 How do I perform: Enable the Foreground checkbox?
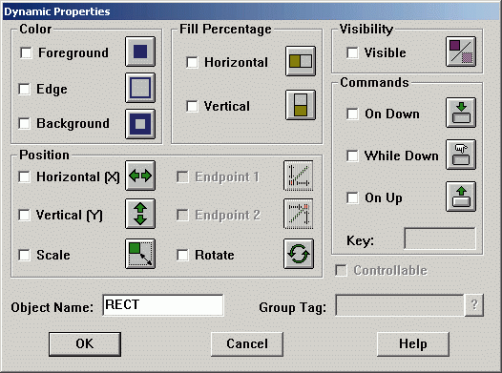tap(26, 52)
